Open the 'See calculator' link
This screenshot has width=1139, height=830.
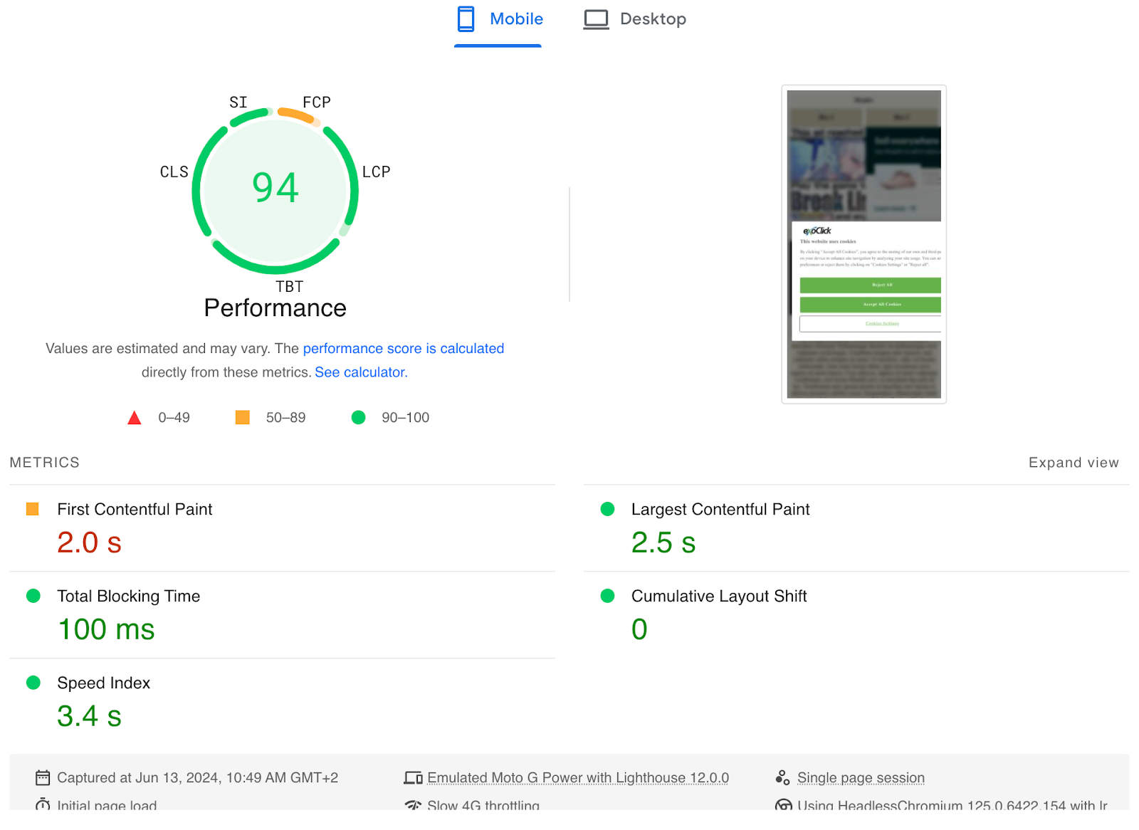361,372
